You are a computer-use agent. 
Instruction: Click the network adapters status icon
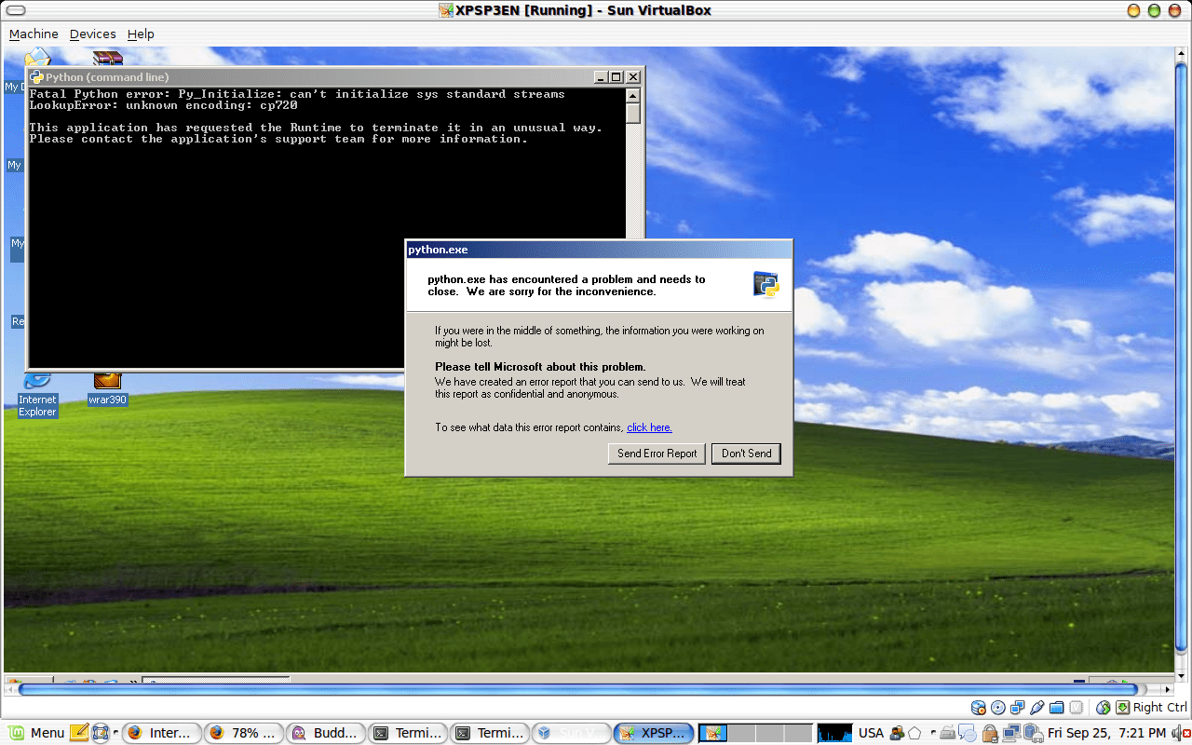(1017, 708)
